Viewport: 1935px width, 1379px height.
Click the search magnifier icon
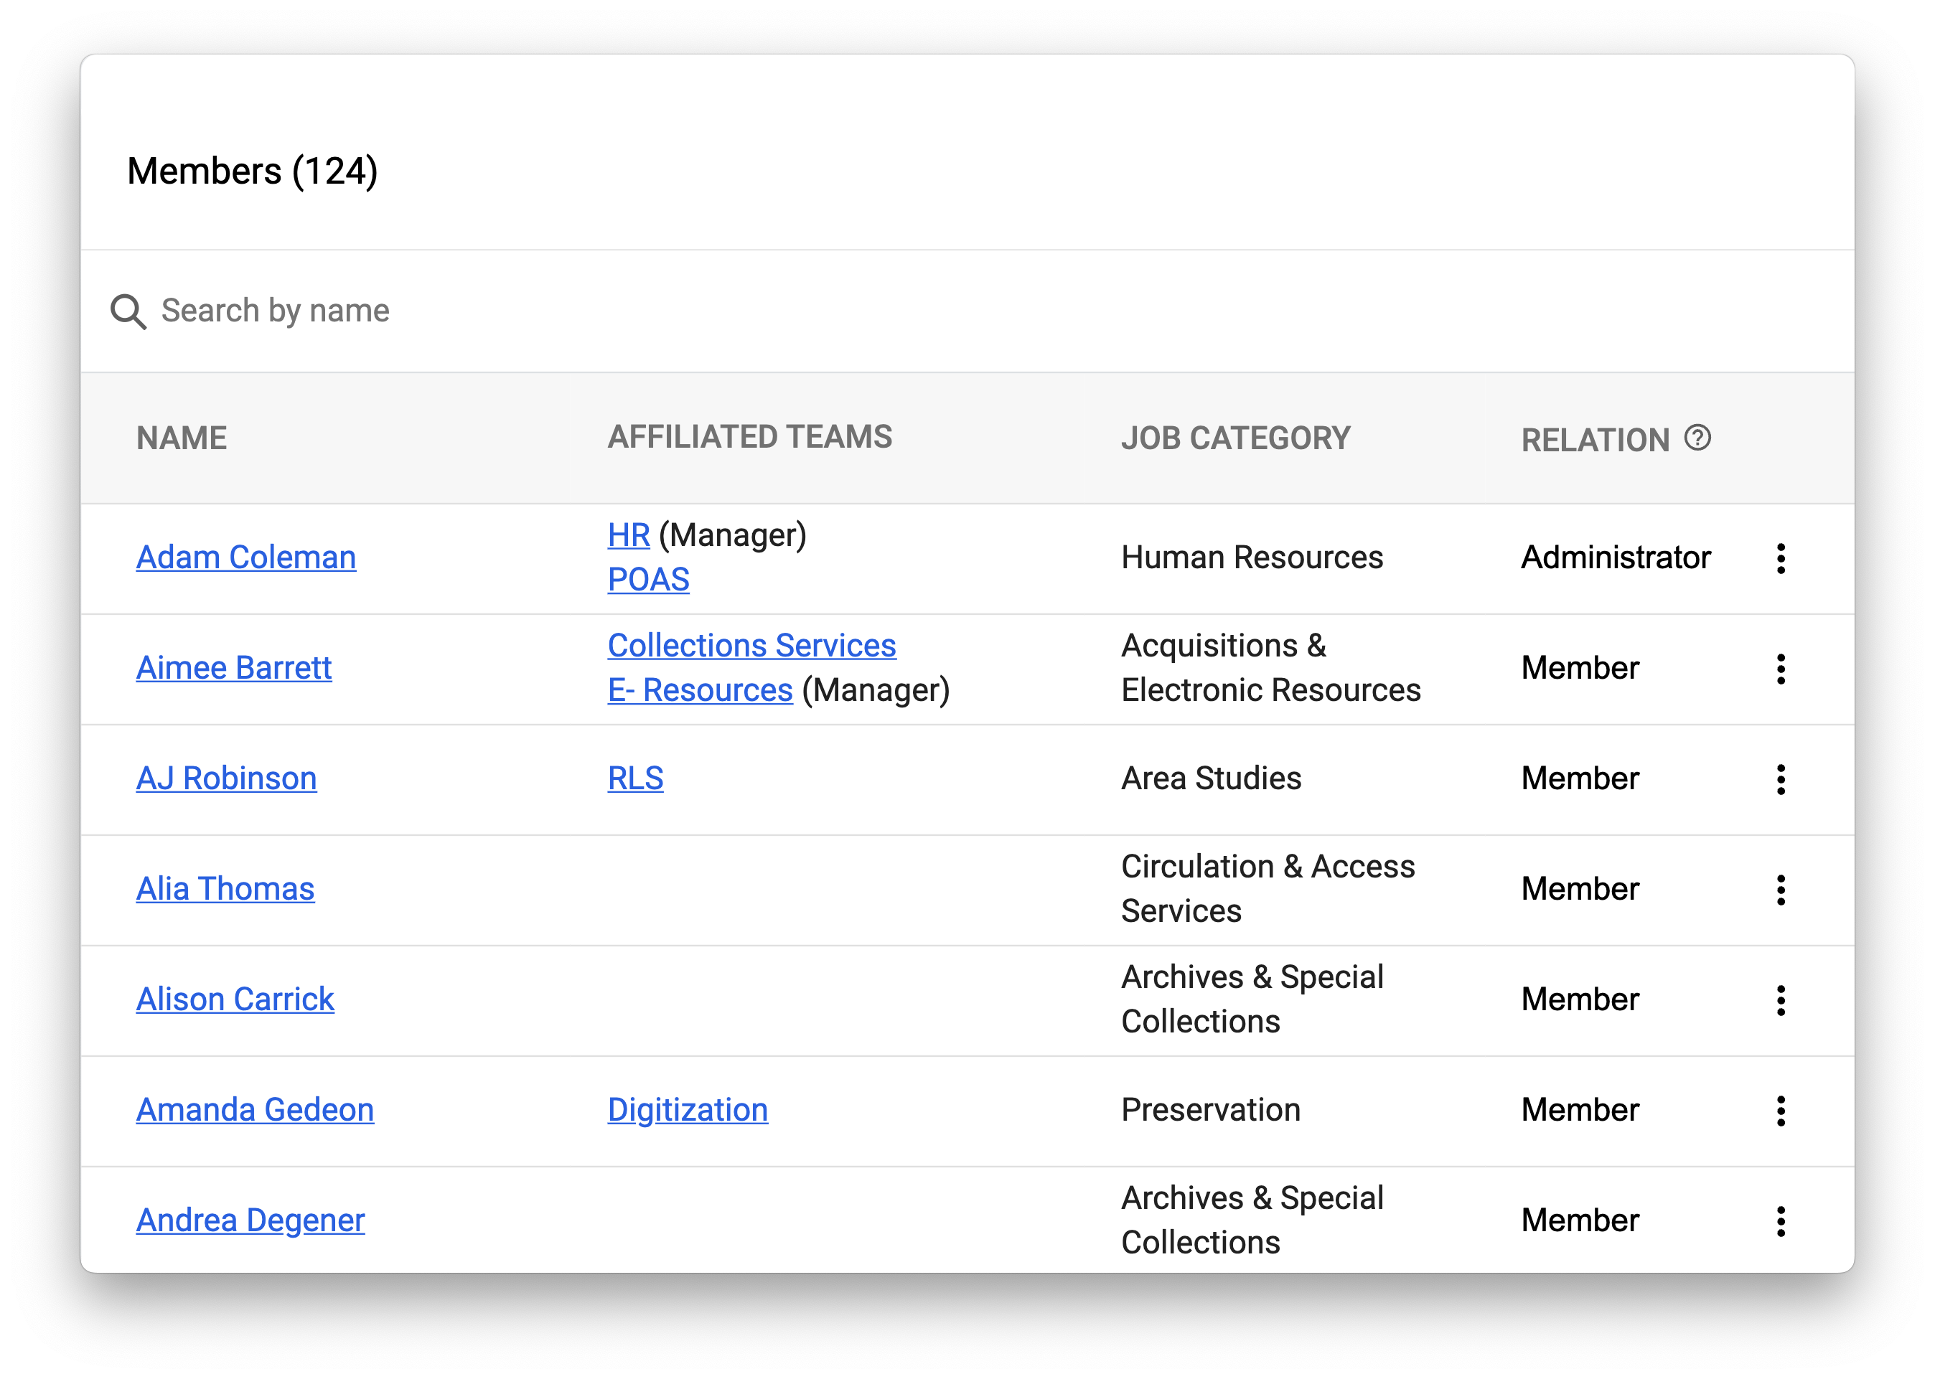coord(128,311)
